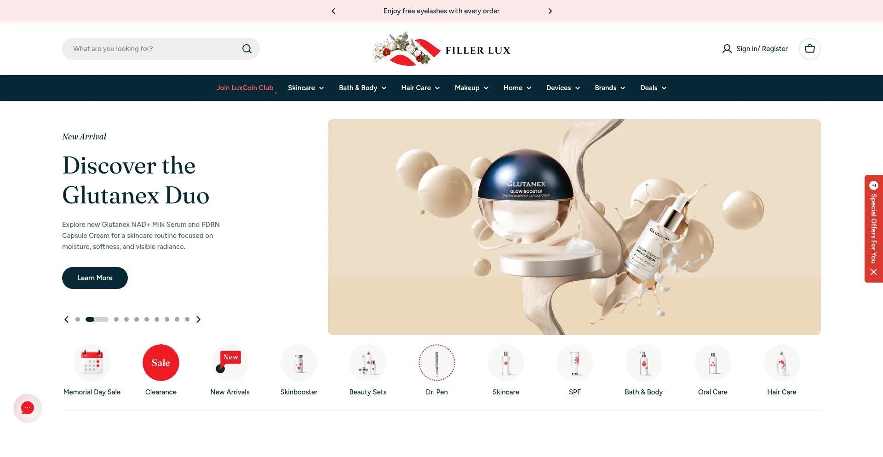Click the Oral Care text label
The width and height of the screenshot is (883, 457).
[x=713, y=392]
